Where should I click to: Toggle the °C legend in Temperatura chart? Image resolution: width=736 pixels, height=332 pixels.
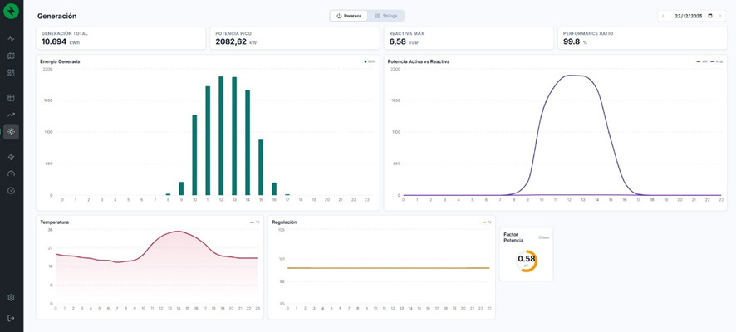(x=255, y=222)
